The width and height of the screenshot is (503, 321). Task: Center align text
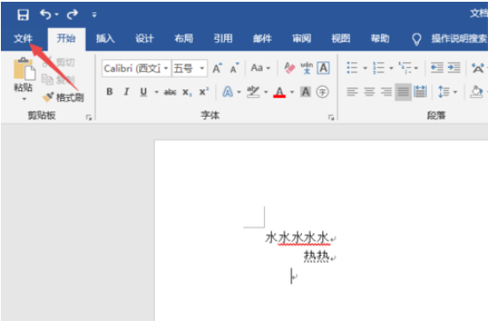click(x=369, y=92)
